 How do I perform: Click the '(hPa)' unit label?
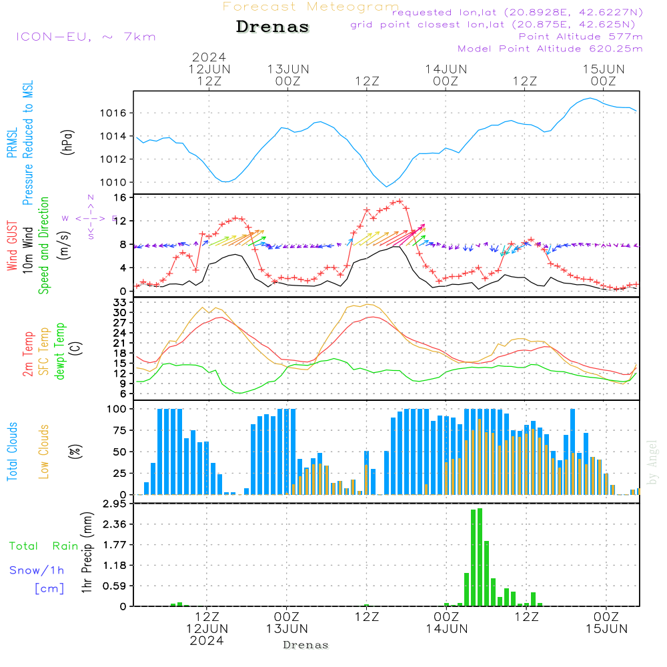tap(67, 143)
